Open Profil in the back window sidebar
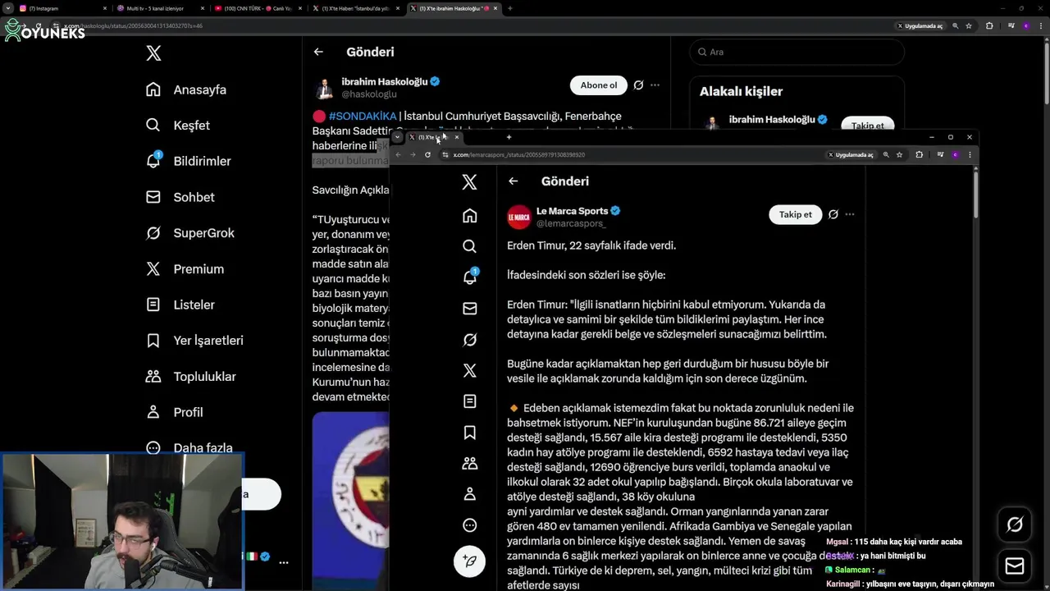This screenshot has width=1050, height=591. point(175,412)
